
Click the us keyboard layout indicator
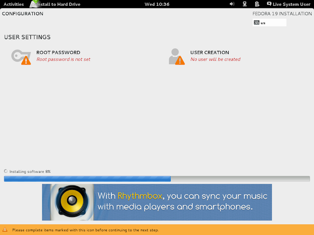pos(269,23)
